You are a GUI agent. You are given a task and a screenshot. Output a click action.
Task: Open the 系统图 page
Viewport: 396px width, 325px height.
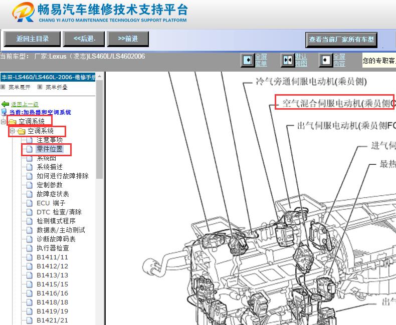pyautogui.click(x=46, y=158)
